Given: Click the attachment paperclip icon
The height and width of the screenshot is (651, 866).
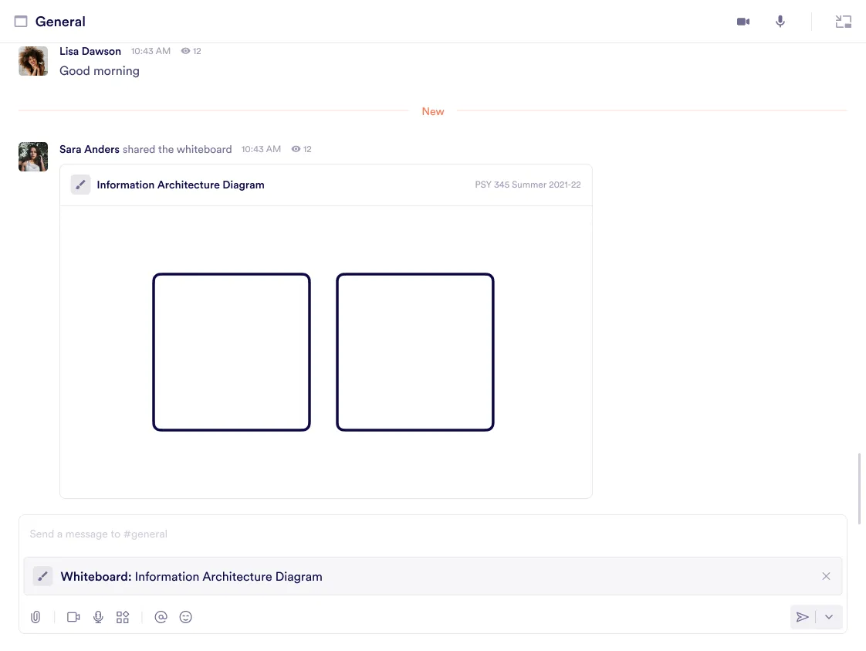Looking at the screenshot, I should [36, 617].
